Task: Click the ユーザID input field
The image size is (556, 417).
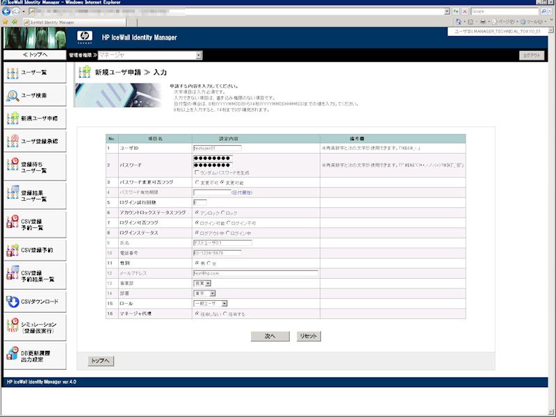Action: click(x=218, y=148)
